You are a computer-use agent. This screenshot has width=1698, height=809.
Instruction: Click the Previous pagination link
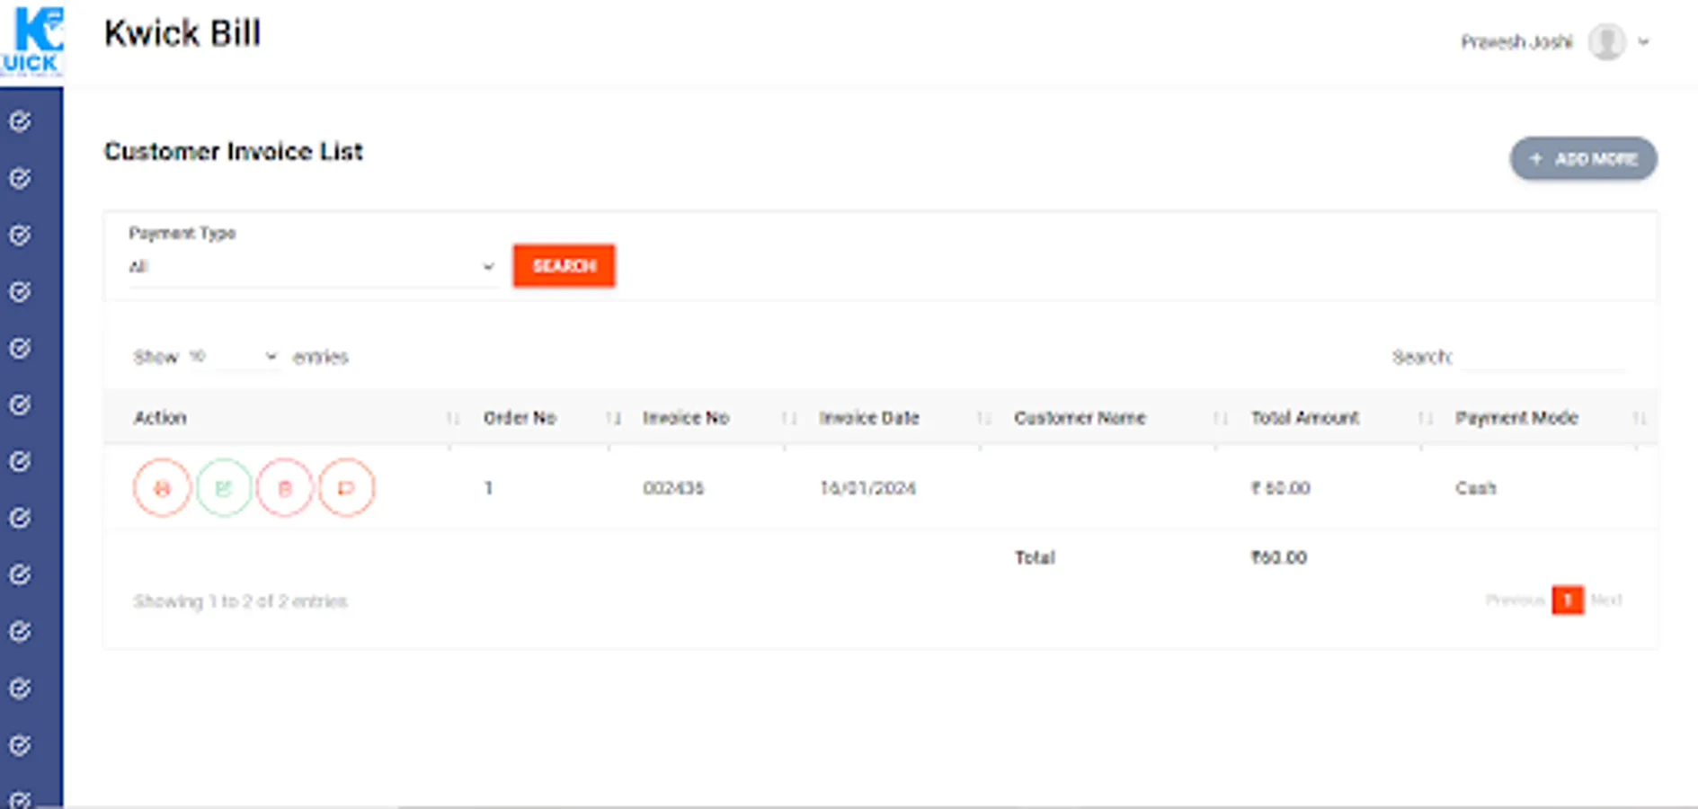(1515, 600)
